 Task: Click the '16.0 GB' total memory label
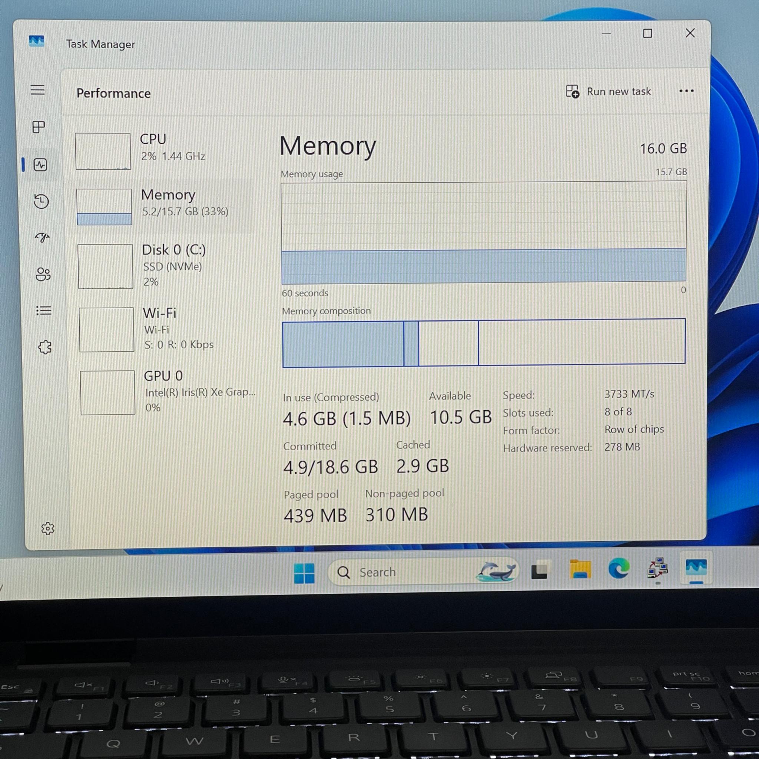click(663, 149)
